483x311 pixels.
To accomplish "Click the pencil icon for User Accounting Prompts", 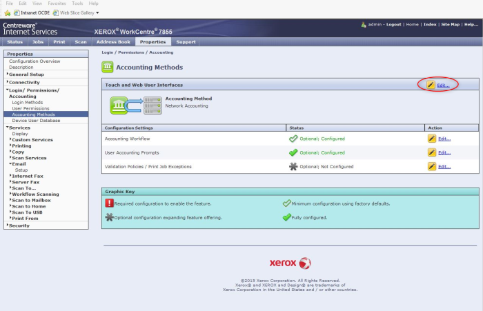I will point(431,152).
